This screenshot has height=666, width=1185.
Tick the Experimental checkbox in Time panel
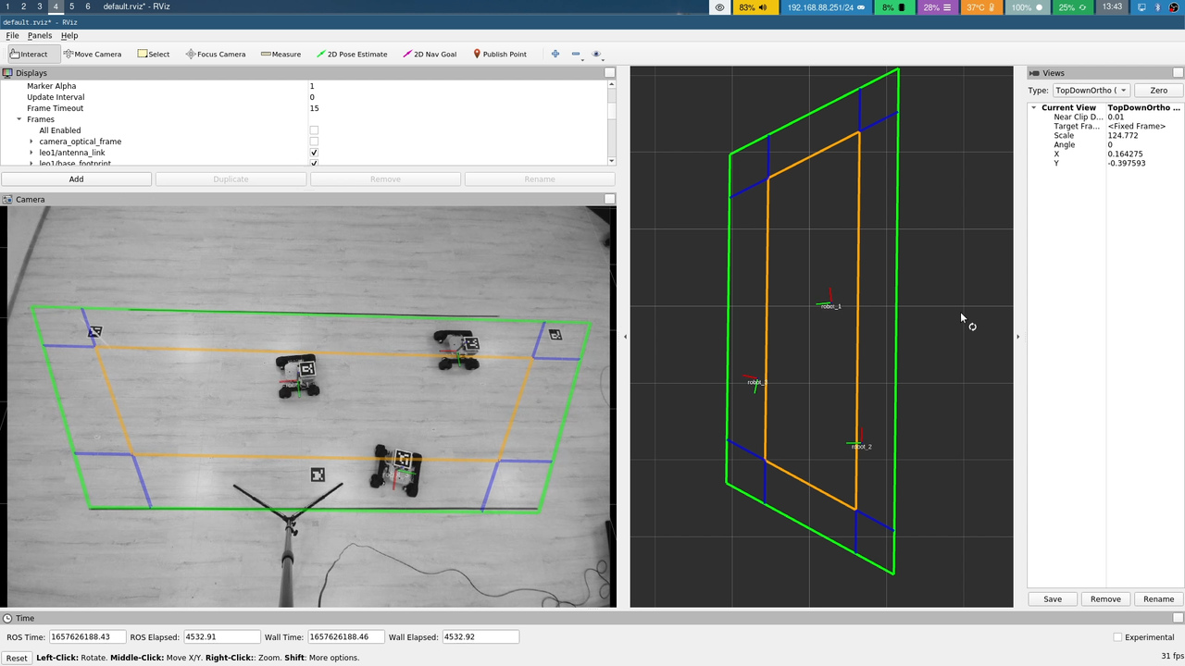pyautogui.click(x=1117, y=636)
